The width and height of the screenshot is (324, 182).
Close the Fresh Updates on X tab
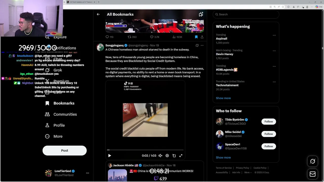coord(94,2)
